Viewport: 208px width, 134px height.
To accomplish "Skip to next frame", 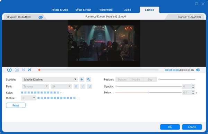I will [x=29, y=70].
